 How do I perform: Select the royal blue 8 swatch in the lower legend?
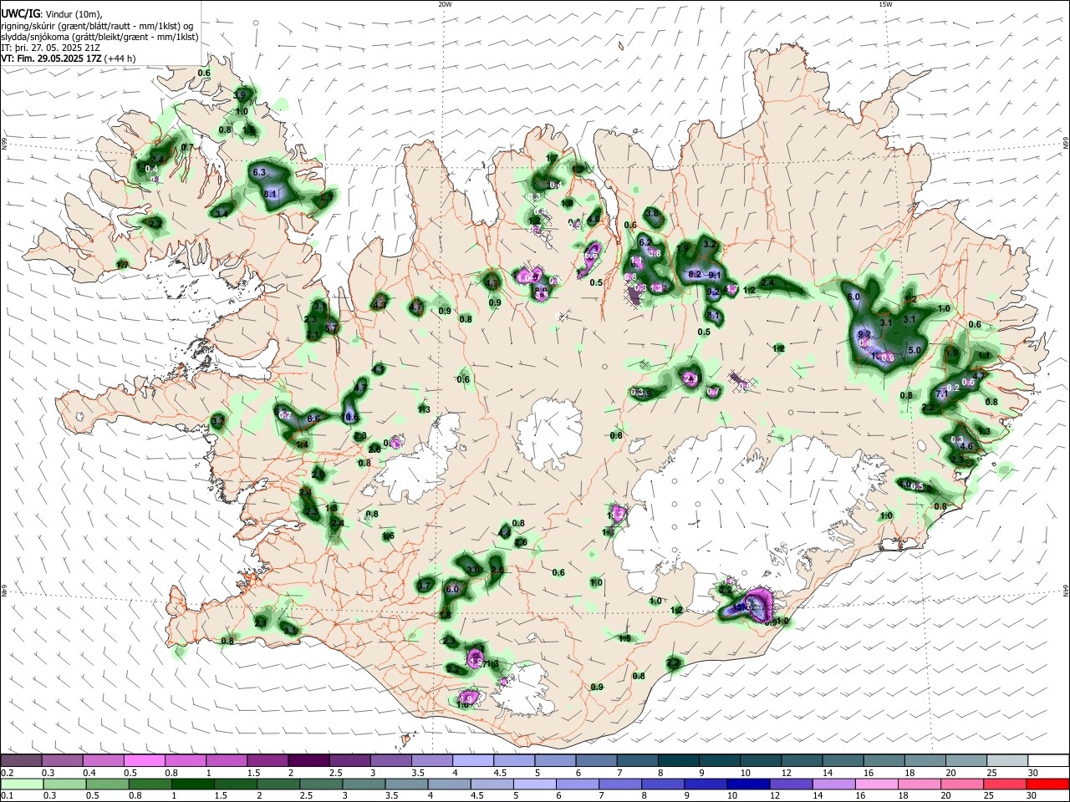click(x=663, y=784)
